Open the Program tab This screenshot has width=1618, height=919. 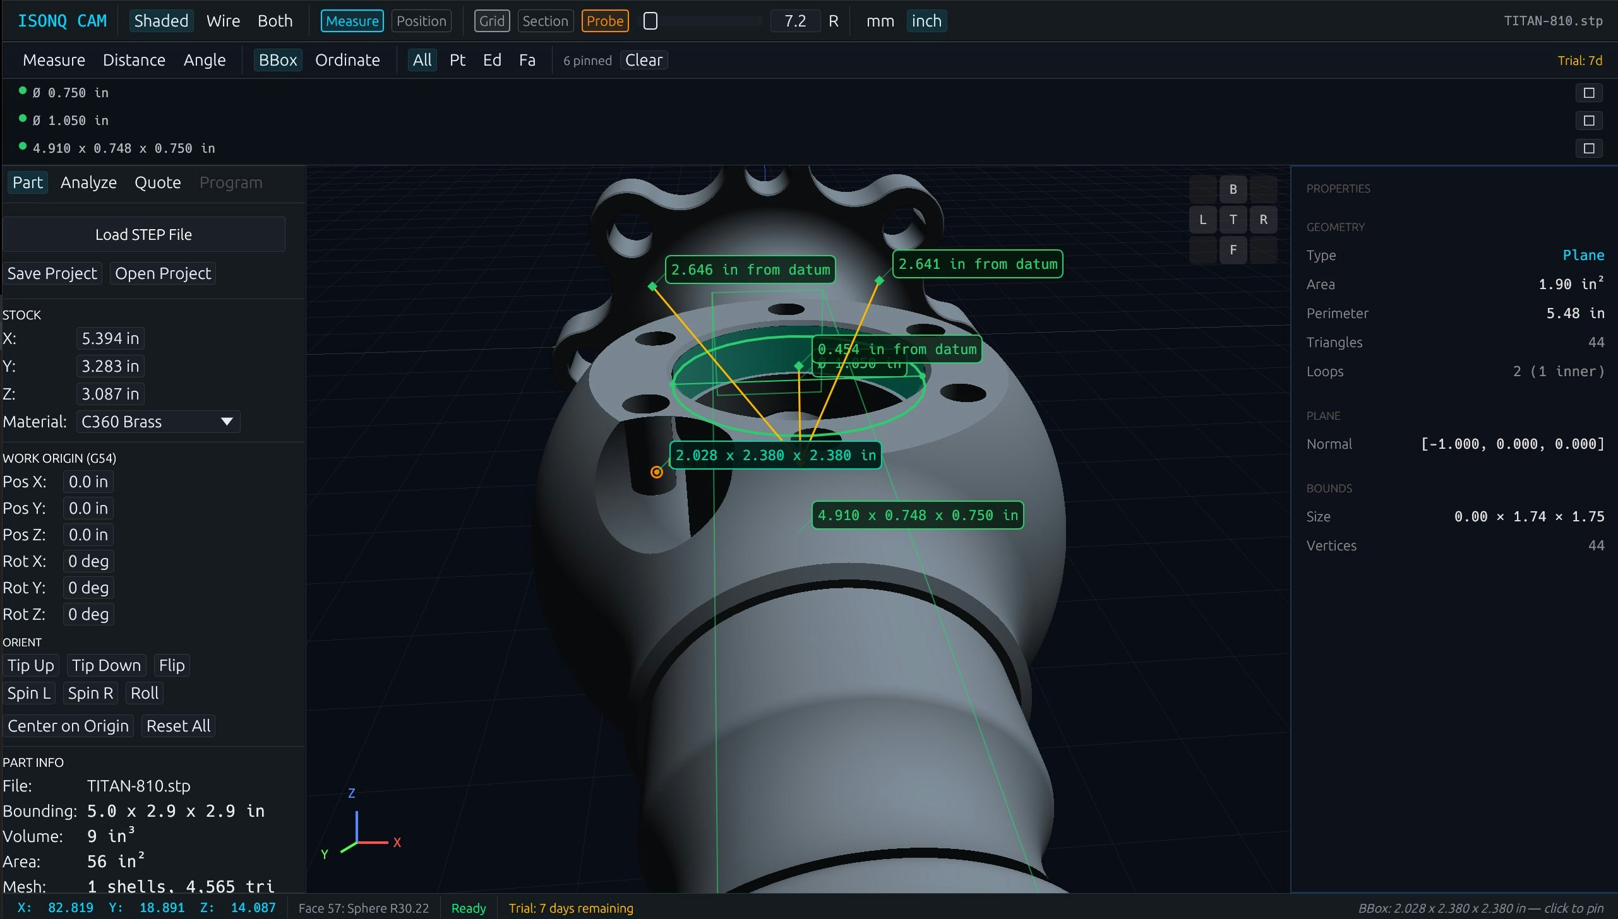pyautogui.click(x=231, y=182)
